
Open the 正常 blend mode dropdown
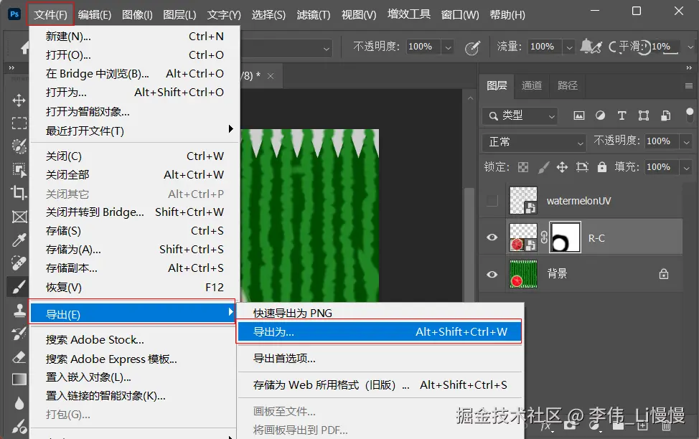click(534, 142)
